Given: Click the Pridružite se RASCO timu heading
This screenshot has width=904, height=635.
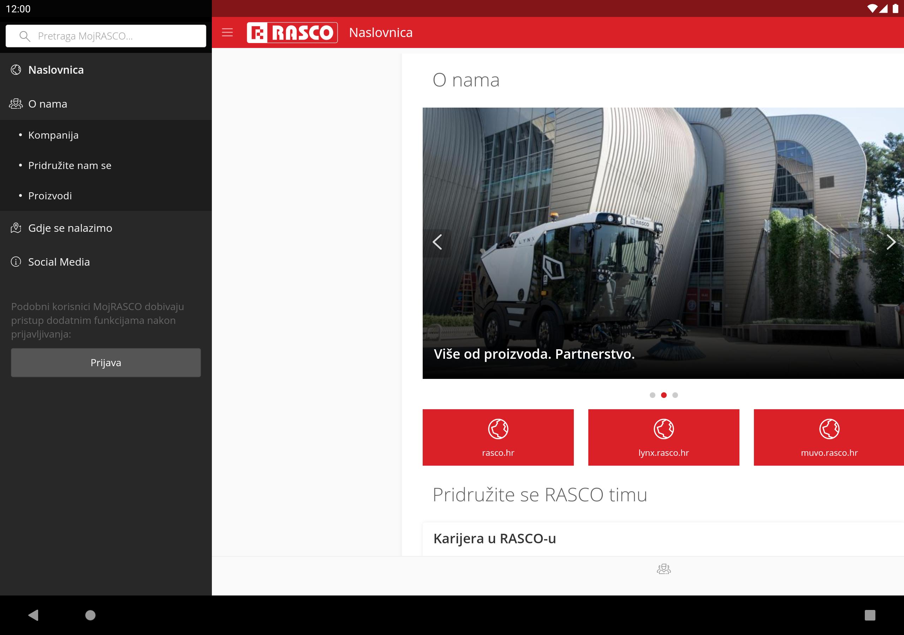Looking at the screenshot, I should (x=540, y=495).
